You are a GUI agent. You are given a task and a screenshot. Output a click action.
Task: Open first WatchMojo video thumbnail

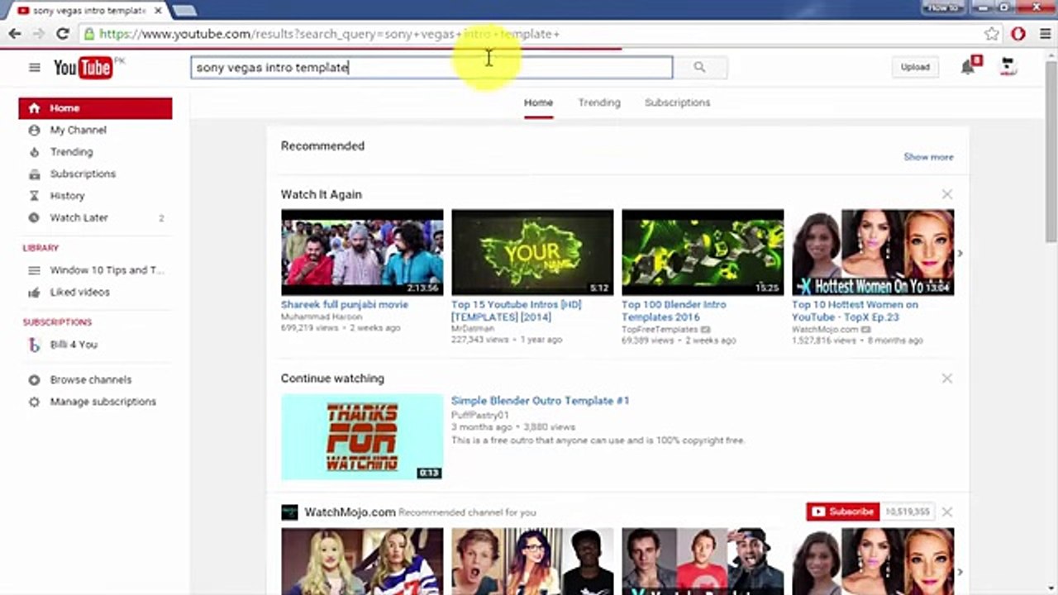coord(362,562)
